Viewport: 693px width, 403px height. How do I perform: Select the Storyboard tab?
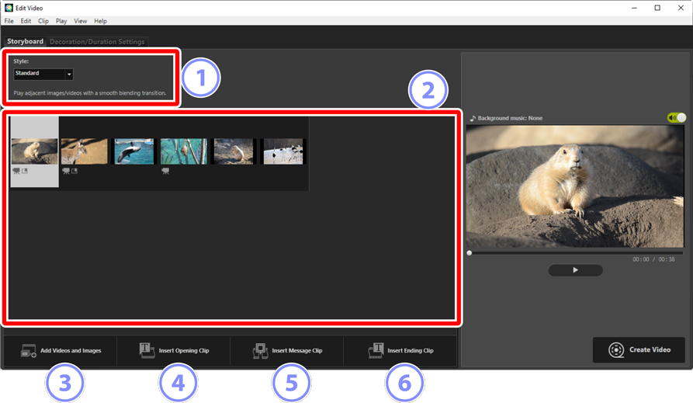click(25, 41)
